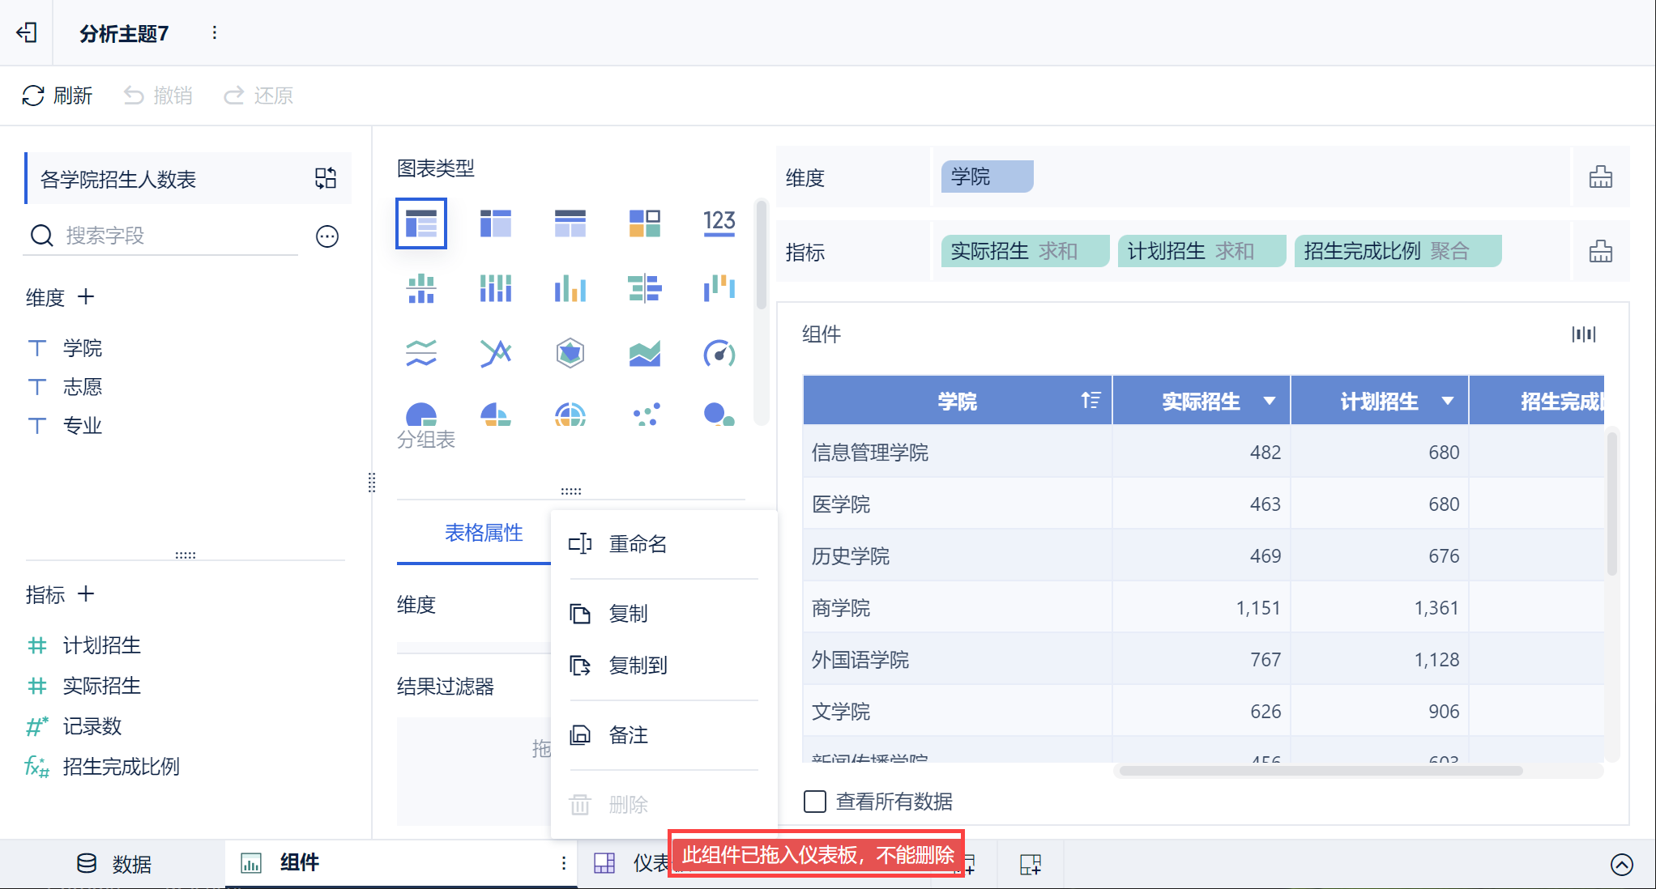1656x889 pixels.
Task: Switch dataset icon next to 各学院招生人数表
Action: pos(326,178)
